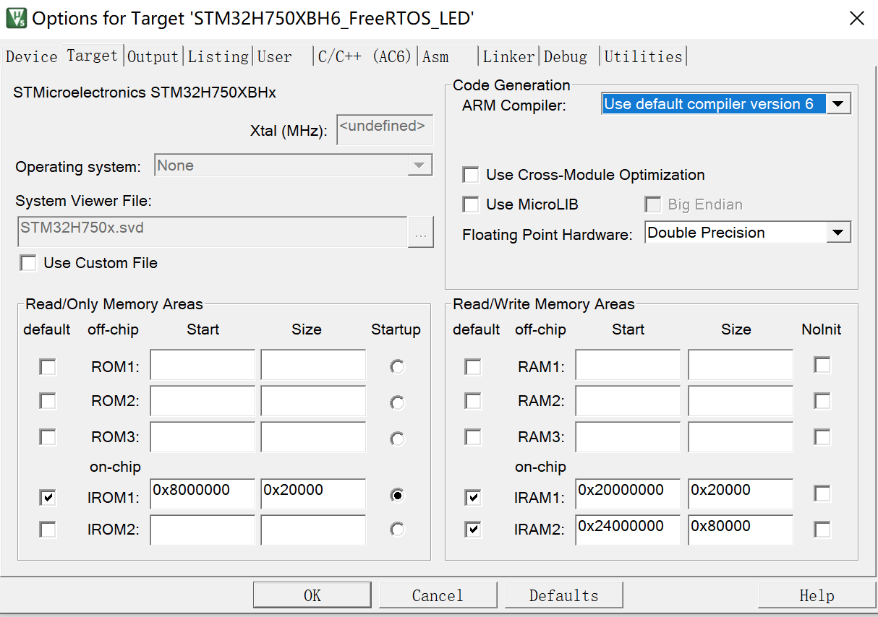Open the ARM Compiler version dropdown
Screen dimensions: 878x617
(837, 104)
